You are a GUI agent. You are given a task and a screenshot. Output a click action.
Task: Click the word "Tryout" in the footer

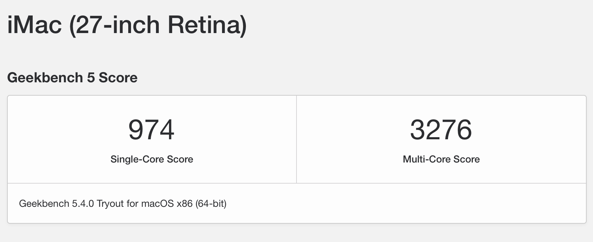pyautogui.click(x=110, y=204)
